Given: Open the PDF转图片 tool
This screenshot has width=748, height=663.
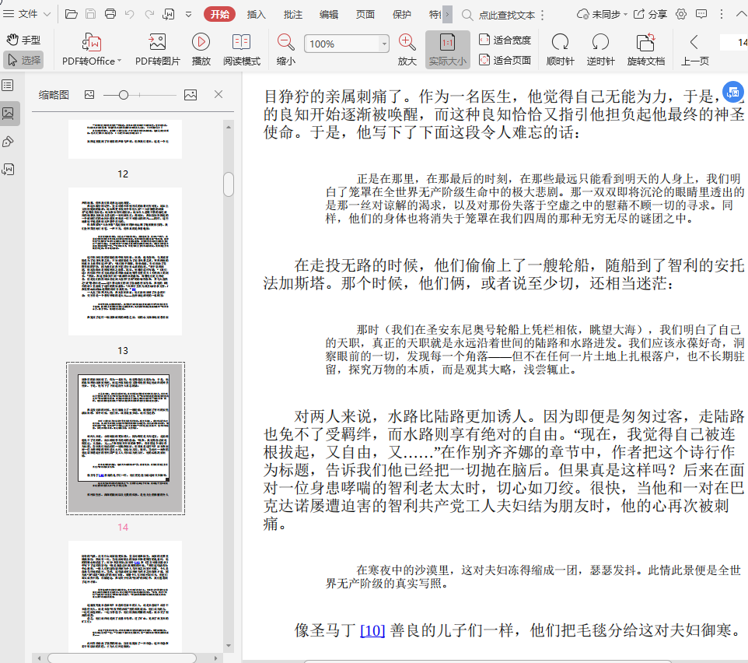Looking at the screenshot, I should coord(157,43).
